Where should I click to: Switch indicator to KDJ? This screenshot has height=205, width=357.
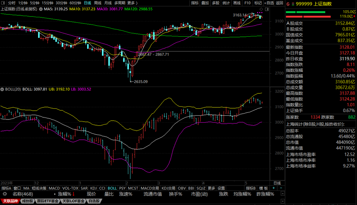[x=93, y=188]
